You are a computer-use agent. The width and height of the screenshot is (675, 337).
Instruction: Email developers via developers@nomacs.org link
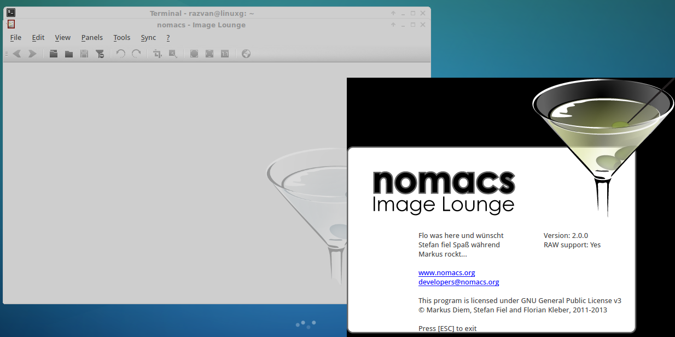(458, 282)
